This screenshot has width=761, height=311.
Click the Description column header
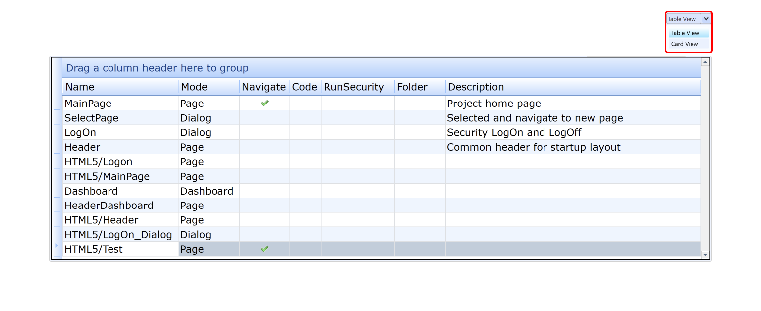point(572,87)
